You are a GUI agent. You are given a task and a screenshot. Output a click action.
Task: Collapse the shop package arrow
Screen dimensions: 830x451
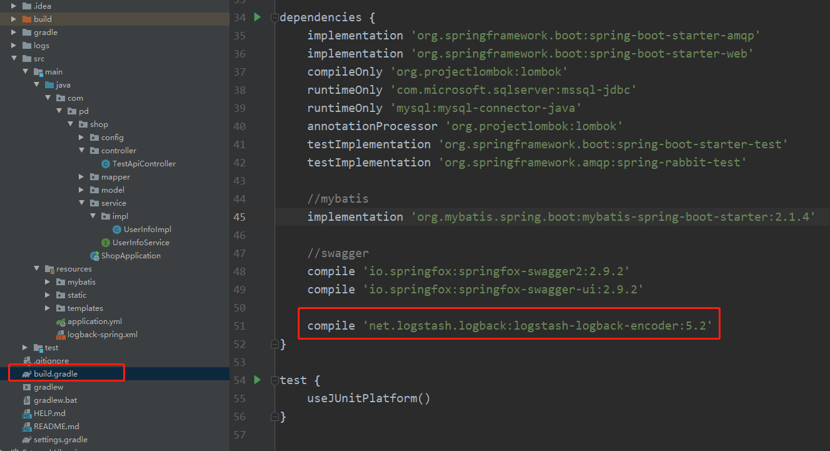70,124
